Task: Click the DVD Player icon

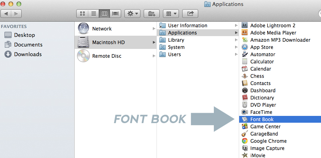Action: click(245, 105)
